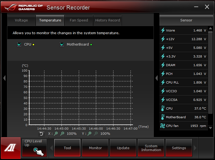Click the AI Suite logo button
Viewport: 215px width, 160px height.
pos(11,148)
